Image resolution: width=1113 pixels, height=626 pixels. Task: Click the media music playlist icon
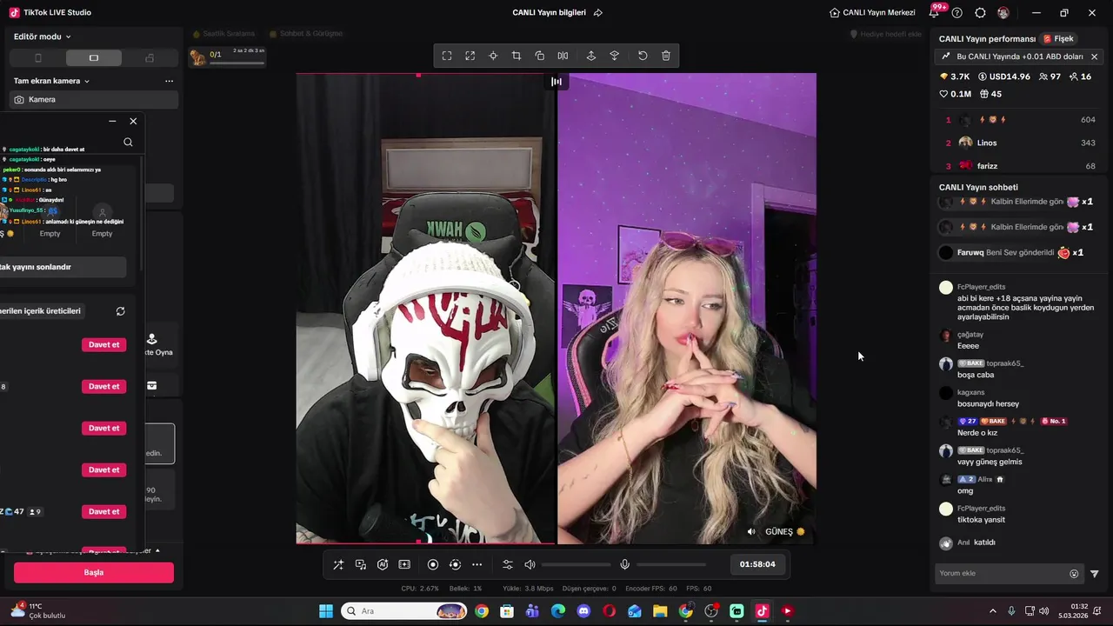(x=361, y=564)
